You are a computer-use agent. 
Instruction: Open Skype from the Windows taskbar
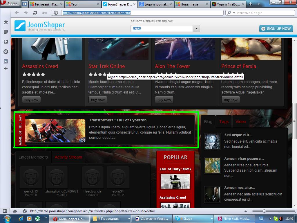pos(193,219)
